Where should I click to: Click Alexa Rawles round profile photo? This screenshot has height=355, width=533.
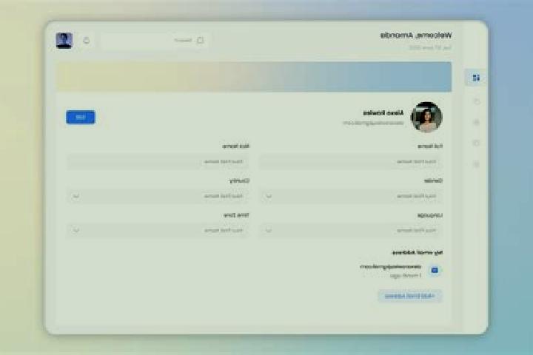point(426,117)
